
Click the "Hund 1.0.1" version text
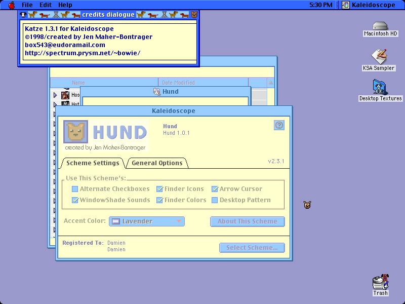tap(176, 133)
